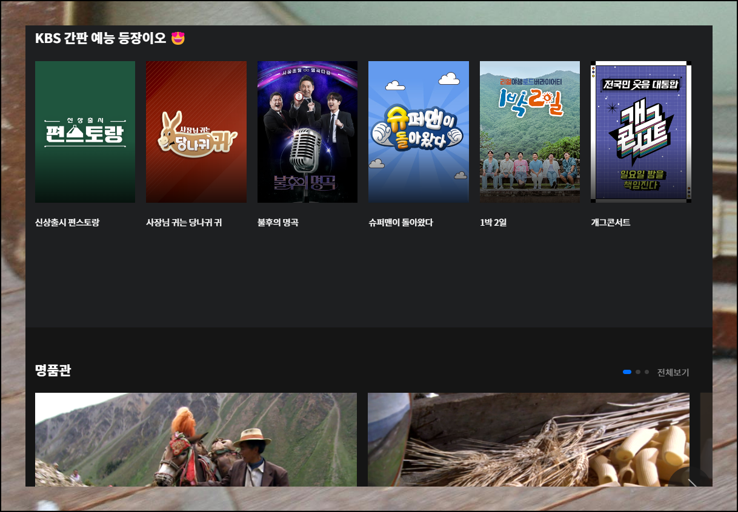
Task: Click the 슈퍼맨이 돌아왔다 title text
Action: point(401,223)
